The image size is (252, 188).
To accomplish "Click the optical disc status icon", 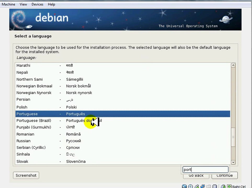I will pyautogui.click(x=191, y=186).
